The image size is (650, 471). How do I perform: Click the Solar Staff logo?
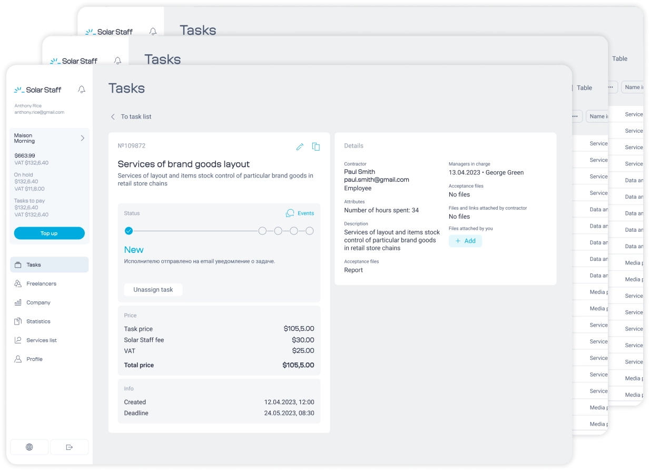click(38, 90)
